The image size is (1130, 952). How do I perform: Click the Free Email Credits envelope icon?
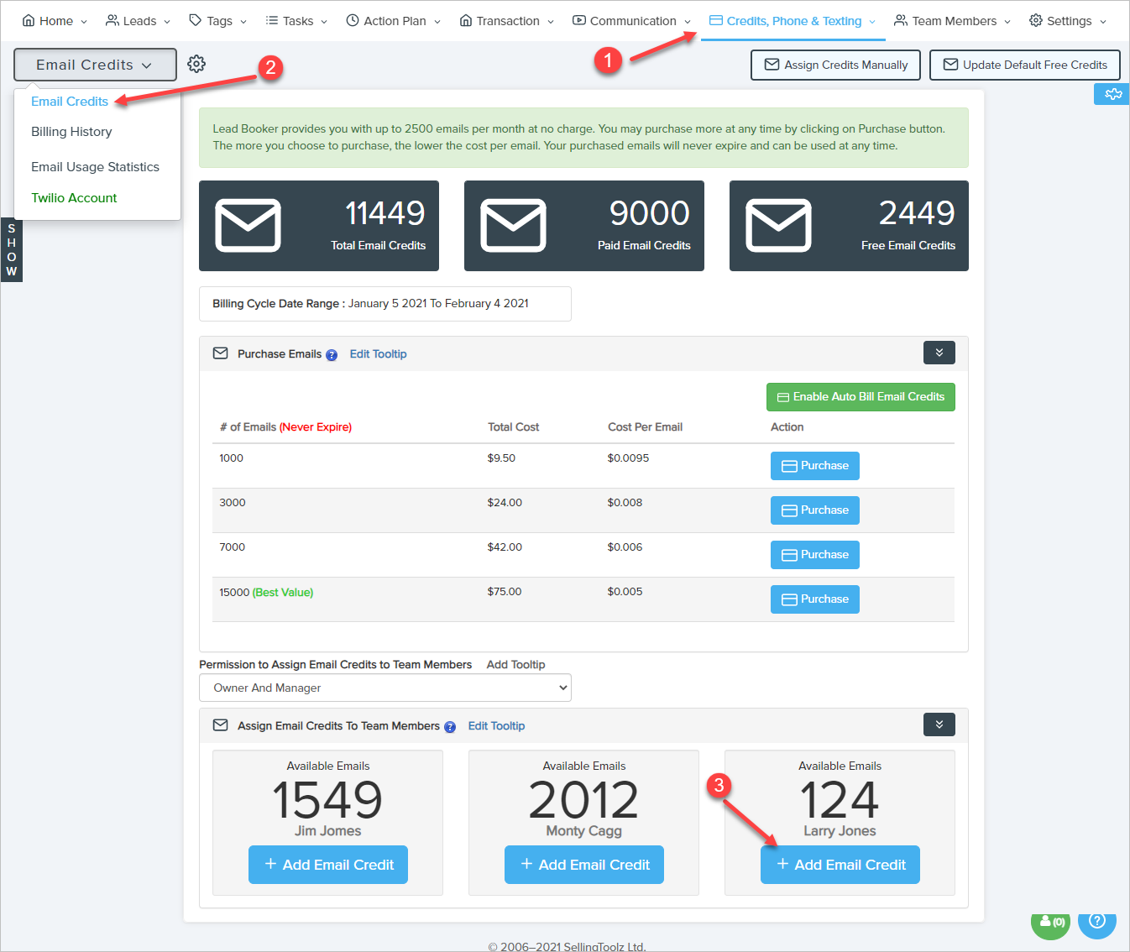click(x=778, y=226)
